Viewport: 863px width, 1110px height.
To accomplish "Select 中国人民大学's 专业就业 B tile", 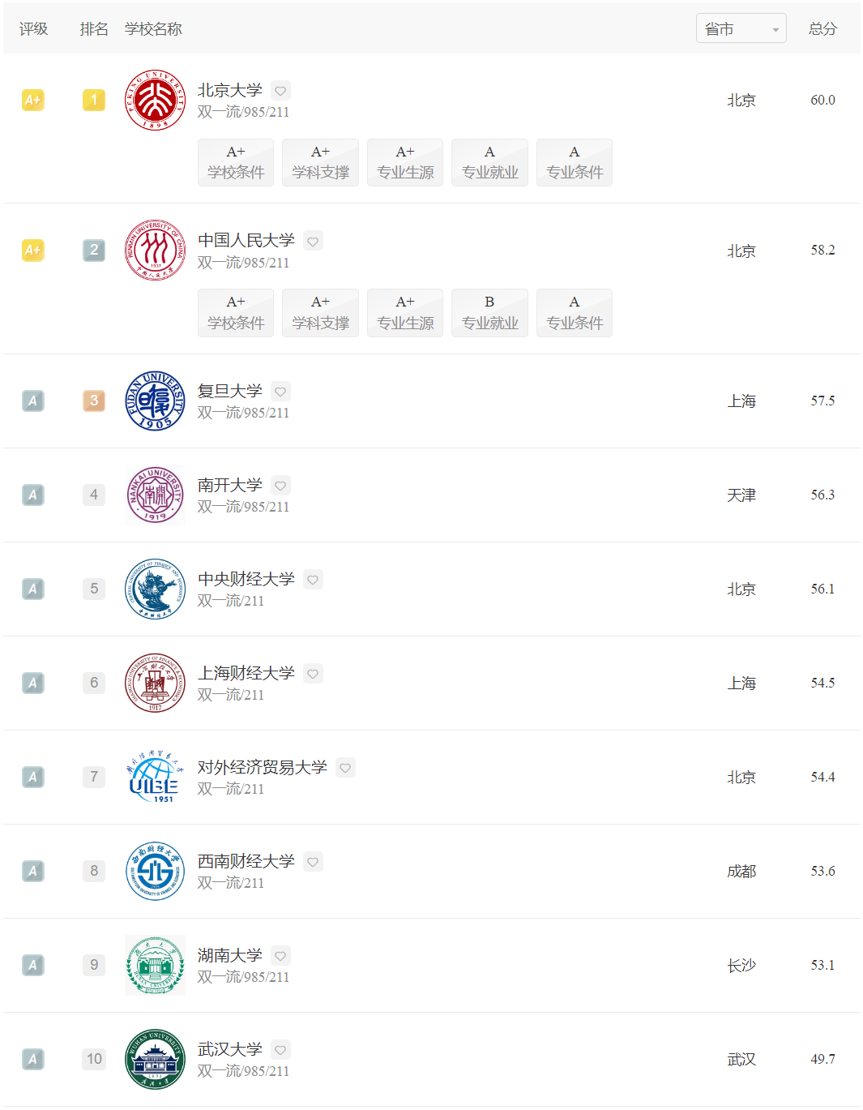I will click(489, 313).
